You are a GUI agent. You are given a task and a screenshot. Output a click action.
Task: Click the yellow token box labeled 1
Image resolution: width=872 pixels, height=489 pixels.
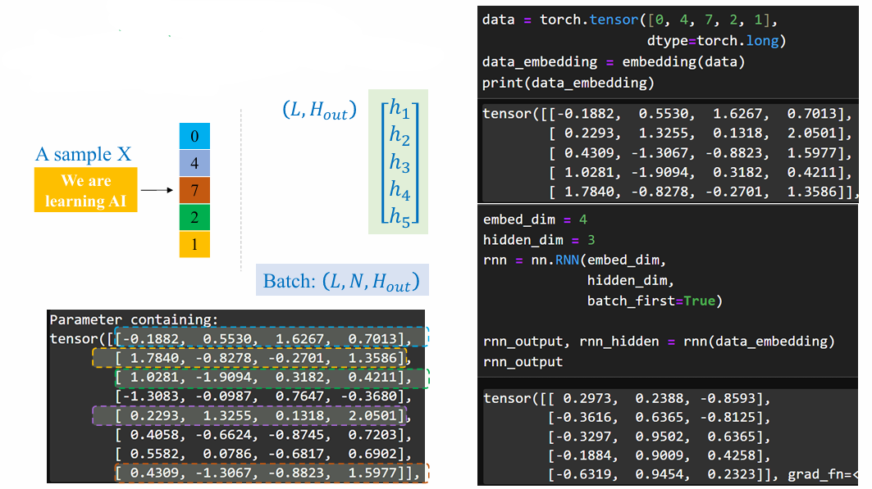pyautogui.click(x=194, y=244)
